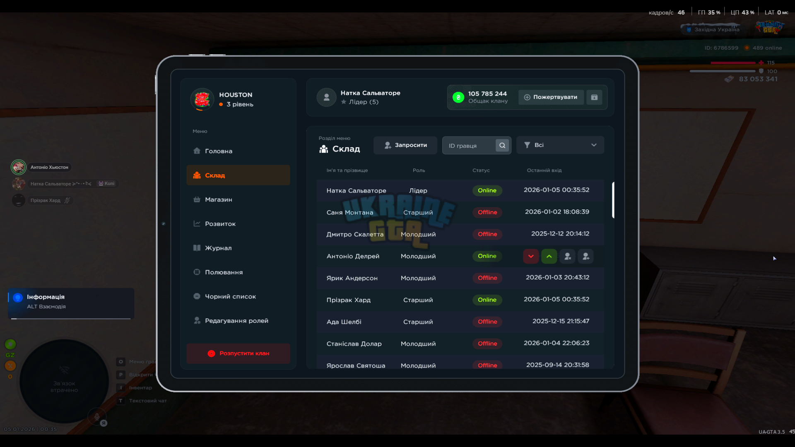This screenshot has width=795, height=447.
Task: Select member row Станіслав Долар
Action: 460,344
